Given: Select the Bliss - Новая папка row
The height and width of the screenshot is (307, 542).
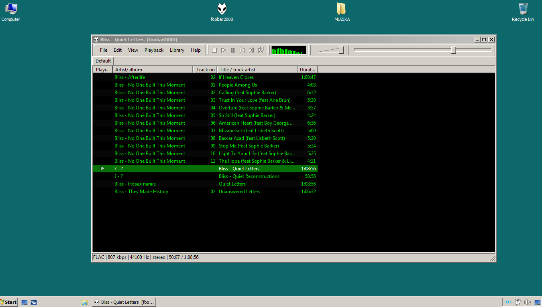Looking at the screenshot, I should pyautogui.click(x=205, y=184).
